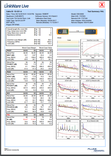Click the Fluke Networks logo

tap(96, 150)
